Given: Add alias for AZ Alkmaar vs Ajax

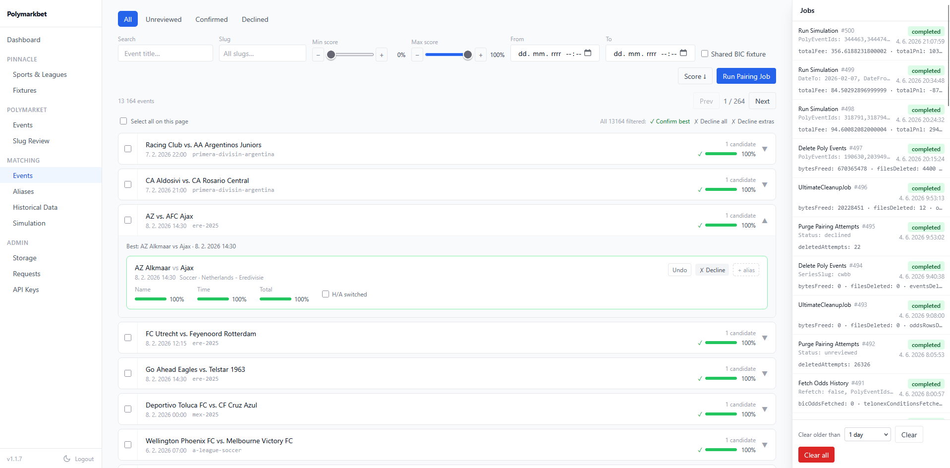Looking at the screenshot, I should click(x=746, y=270).
